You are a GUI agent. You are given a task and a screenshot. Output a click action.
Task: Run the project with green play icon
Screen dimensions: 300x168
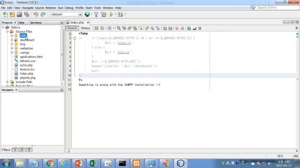pyautogui.click(x=111, y=14)
